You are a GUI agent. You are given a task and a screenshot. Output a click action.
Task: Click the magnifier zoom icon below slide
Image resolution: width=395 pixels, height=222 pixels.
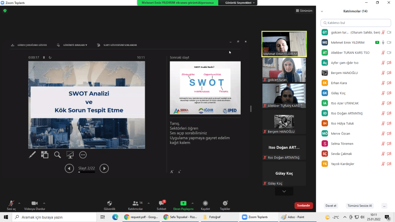[x=57, y=155]
